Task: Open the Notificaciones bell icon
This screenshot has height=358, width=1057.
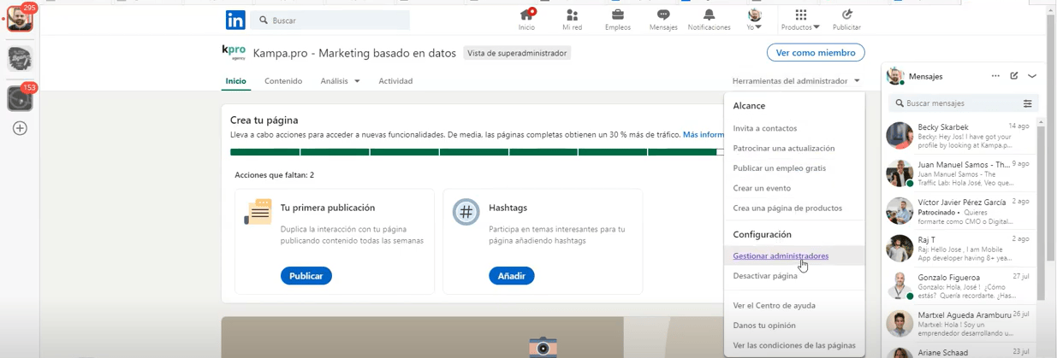Action: point(709,20)
